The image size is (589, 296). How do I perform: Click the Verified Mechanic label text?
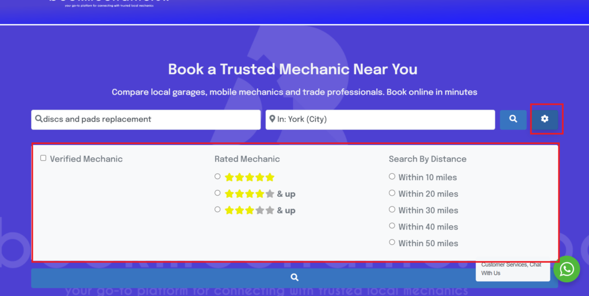(86, 159)
